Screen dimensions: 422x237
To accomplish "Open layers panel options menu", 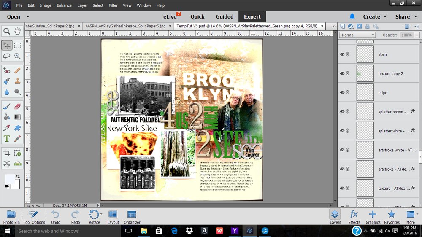I will [x=417, y=27].
